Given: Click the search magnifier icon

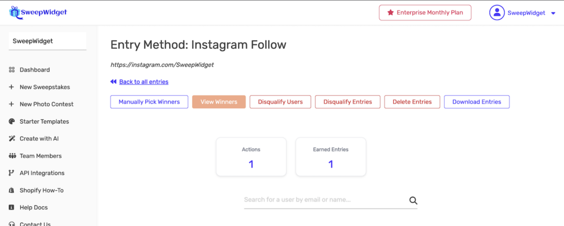Looking at the screenshot, I should coord(413,201).
